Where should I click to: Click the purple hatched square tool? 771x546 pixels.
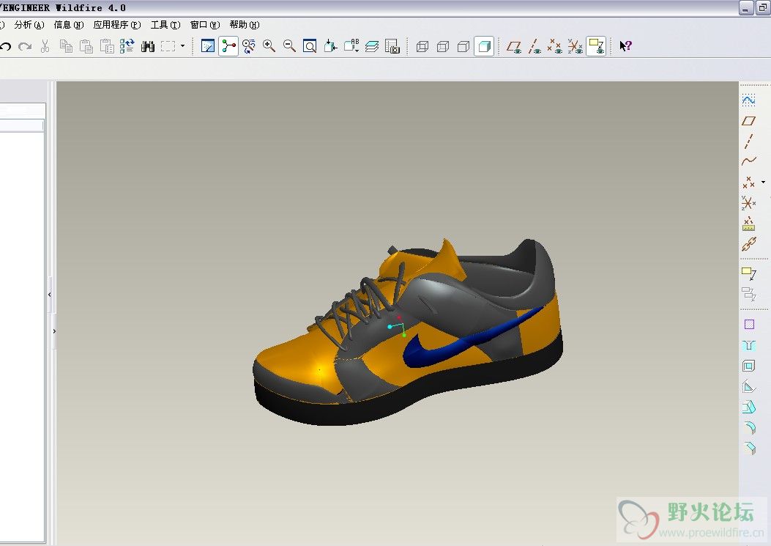[749, 325]
